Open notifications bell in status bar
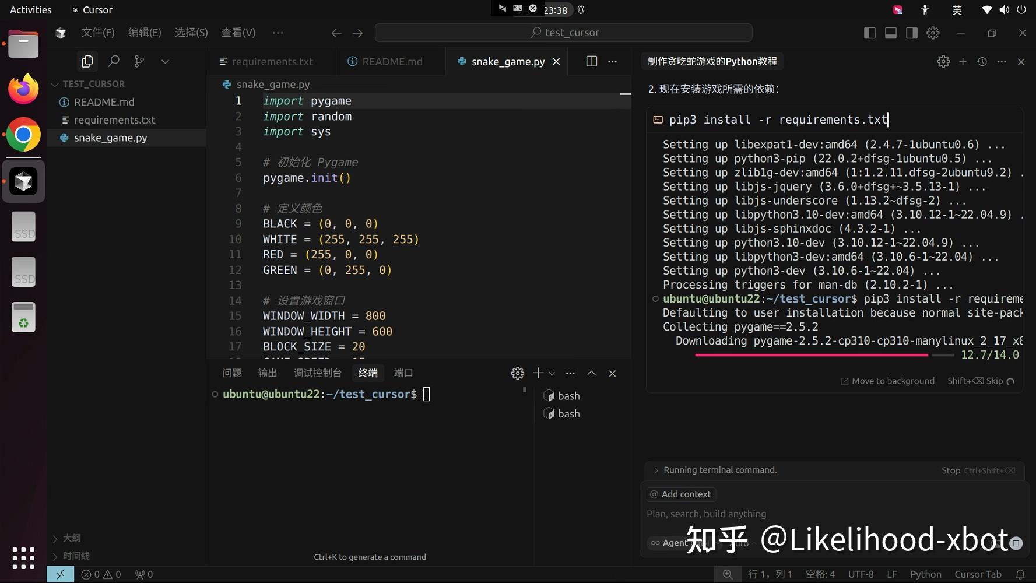1036x583 pixels. point(1020,574)
